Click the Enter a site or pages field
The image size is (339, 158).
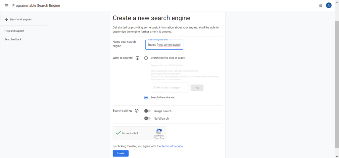[x=170, y=87]
